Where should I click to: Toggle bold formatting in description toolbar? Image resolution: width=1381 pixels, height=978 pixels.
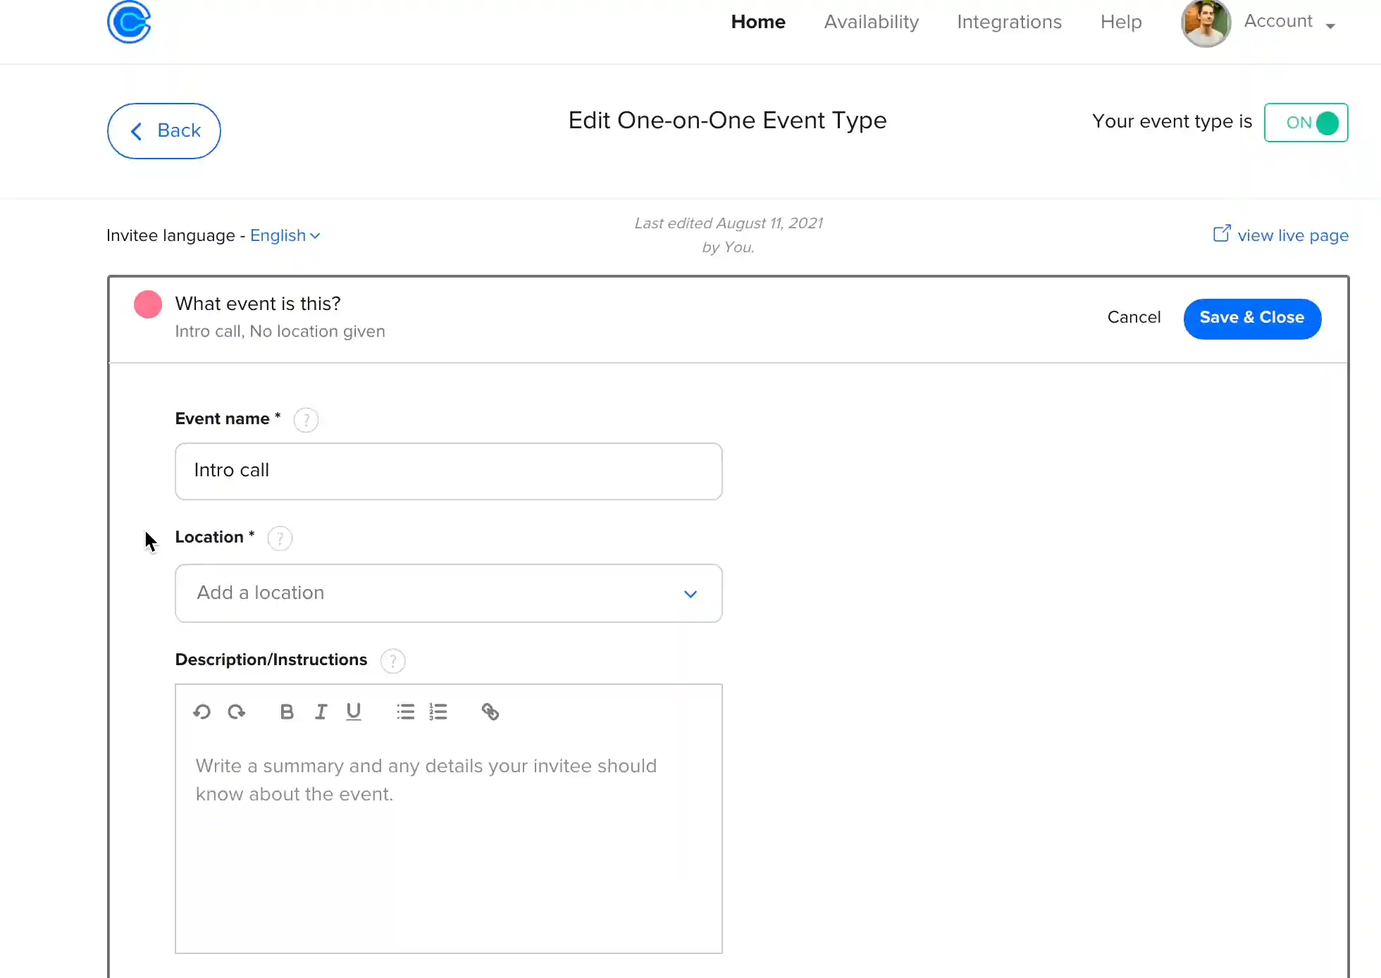pyautogui.click(x=286, y=712)
